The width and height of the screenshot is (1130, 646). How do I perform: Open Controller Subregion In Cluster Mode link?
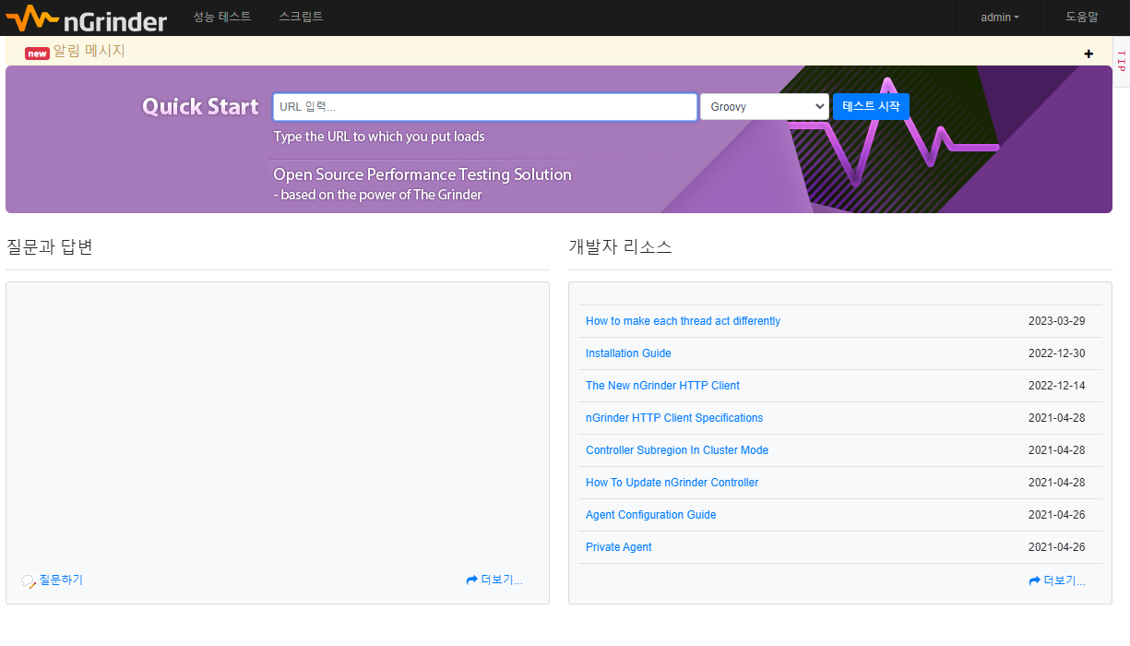(x=677, y=450)
